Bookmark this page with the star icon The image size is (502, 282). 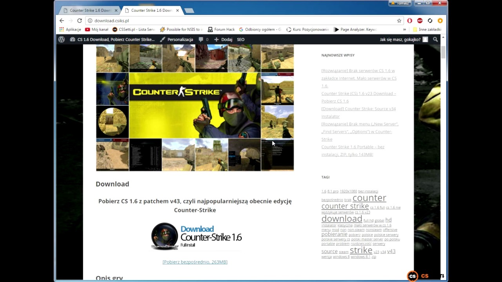[x=399, y=21]
